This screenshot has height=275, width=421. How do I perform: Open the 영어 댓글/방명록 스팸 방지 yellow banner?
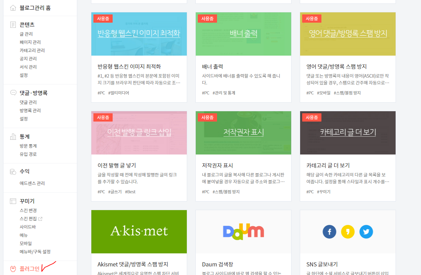click(x=348, y=34)
